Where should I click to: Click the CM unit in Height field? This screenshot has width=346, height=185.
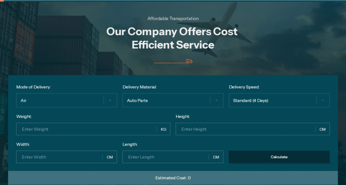323,130
